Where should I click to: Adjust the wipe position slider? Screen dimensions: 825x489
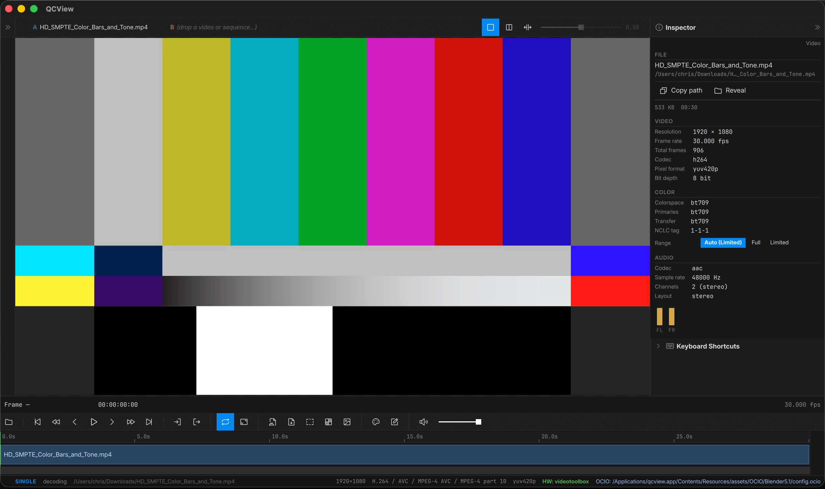[581, 27]
